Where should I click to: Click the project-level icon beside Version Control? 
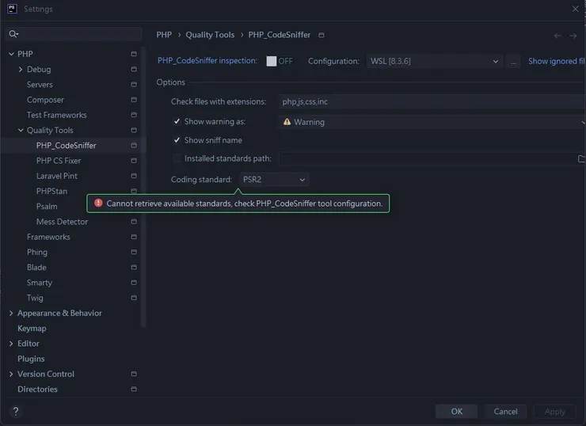pos(134,374)
